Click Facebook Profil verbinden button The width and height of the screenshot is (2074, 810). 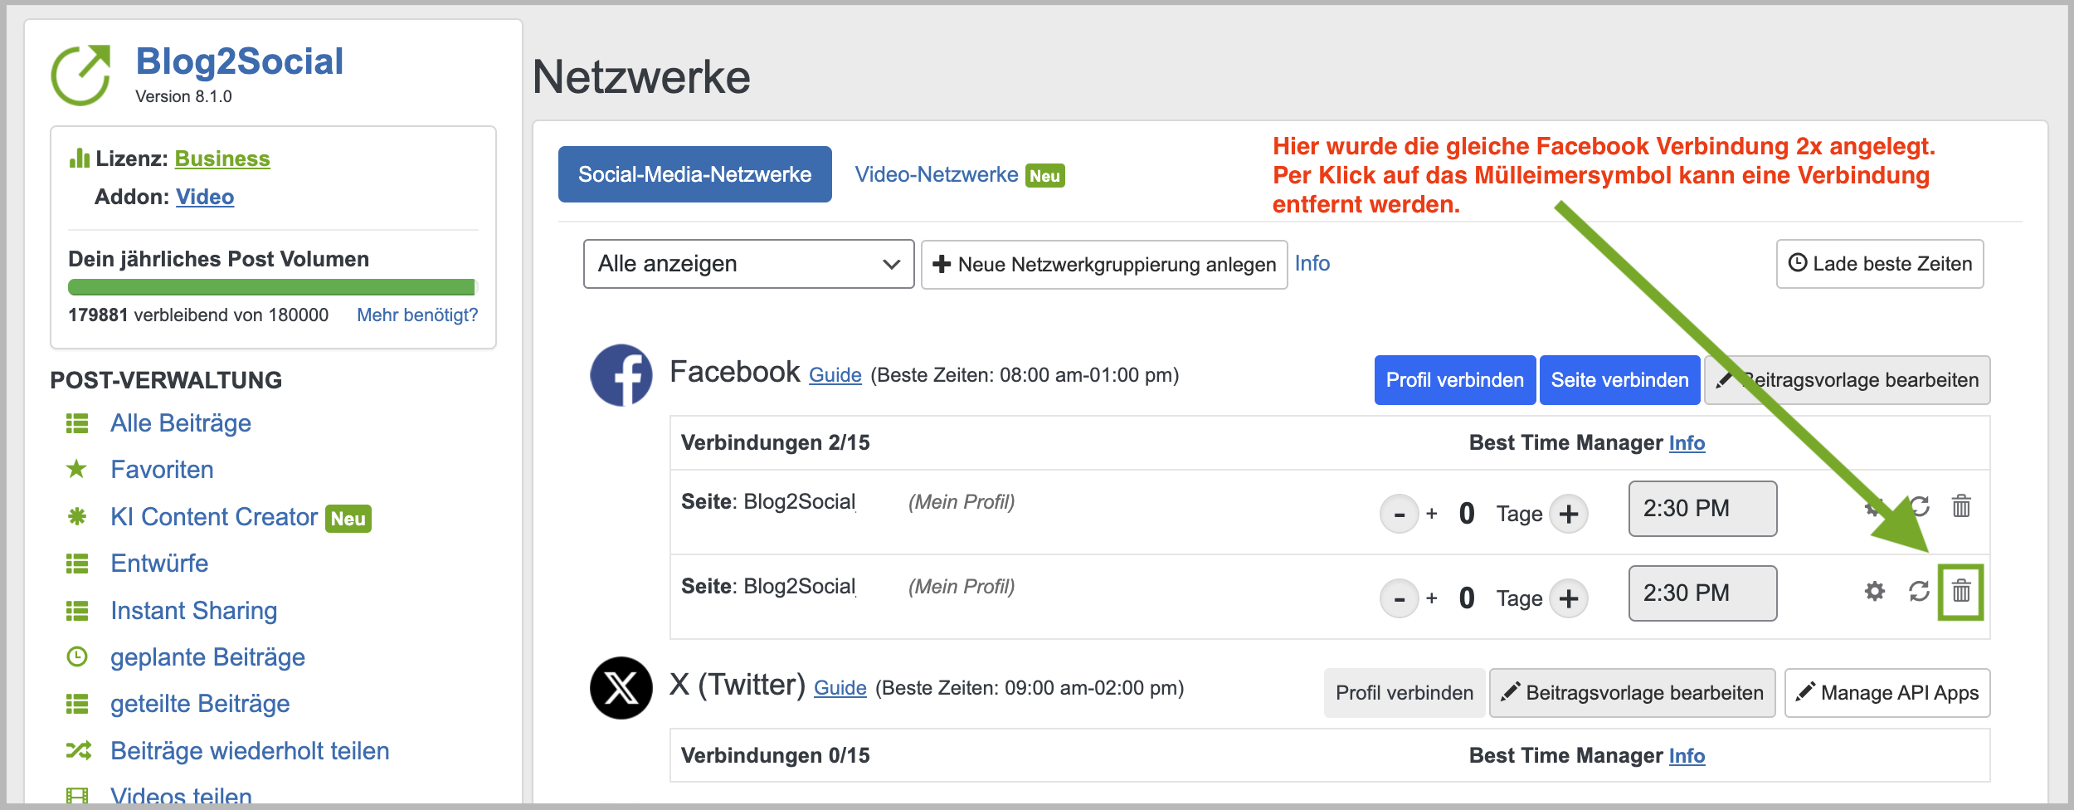[1455, 380]
